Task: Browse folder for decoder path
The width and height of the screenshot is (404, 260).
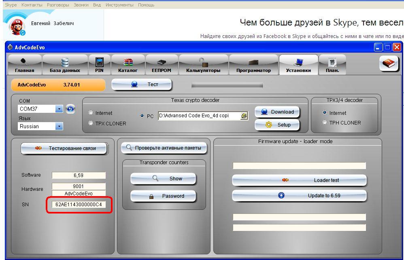Action: (244, 116)
